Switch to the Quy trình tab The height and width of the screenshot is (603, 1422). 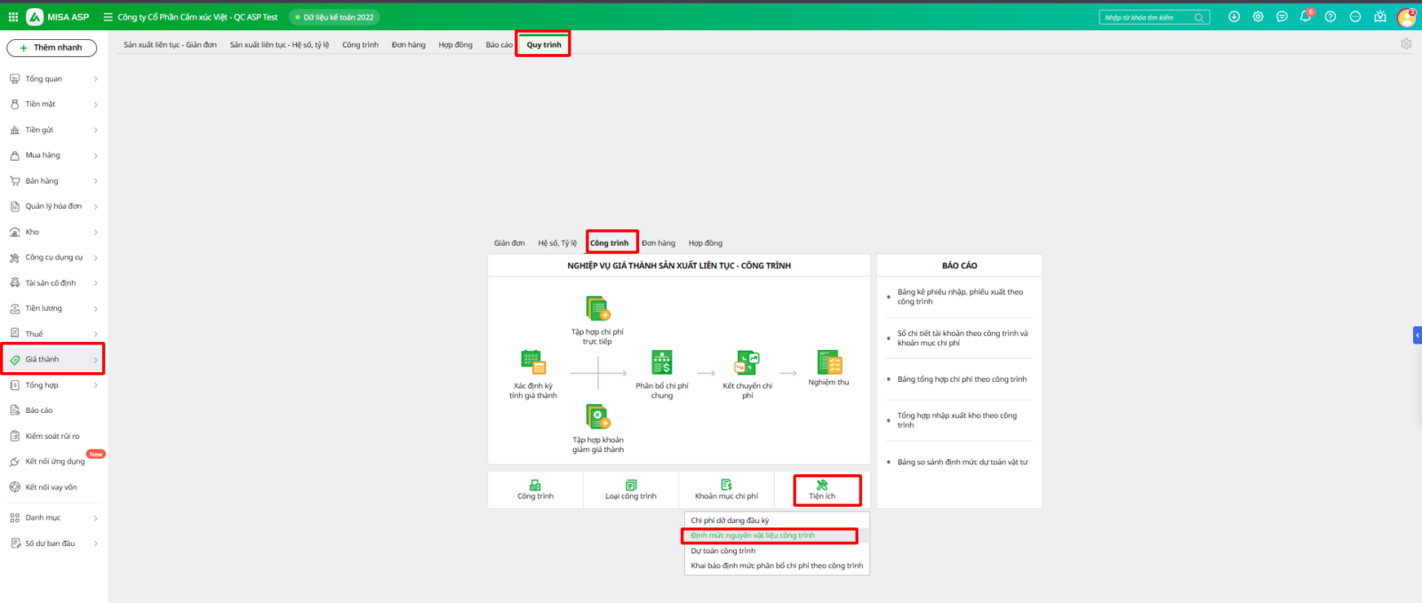pos(543,44)
